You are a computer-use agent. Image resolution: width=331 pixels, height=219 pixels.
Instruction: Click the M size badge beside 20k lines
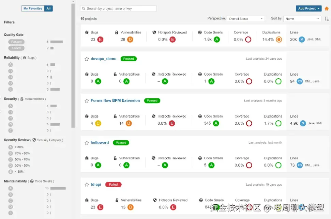point(302,40)
